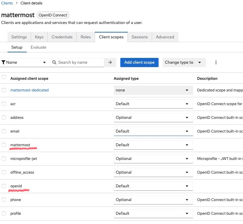Screen dimensions: 243x224
Task: Open the Client scopes tab
Action: point(111,37)
